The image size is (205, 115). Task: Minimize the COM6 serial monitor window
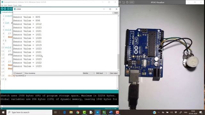coord(104,9)
